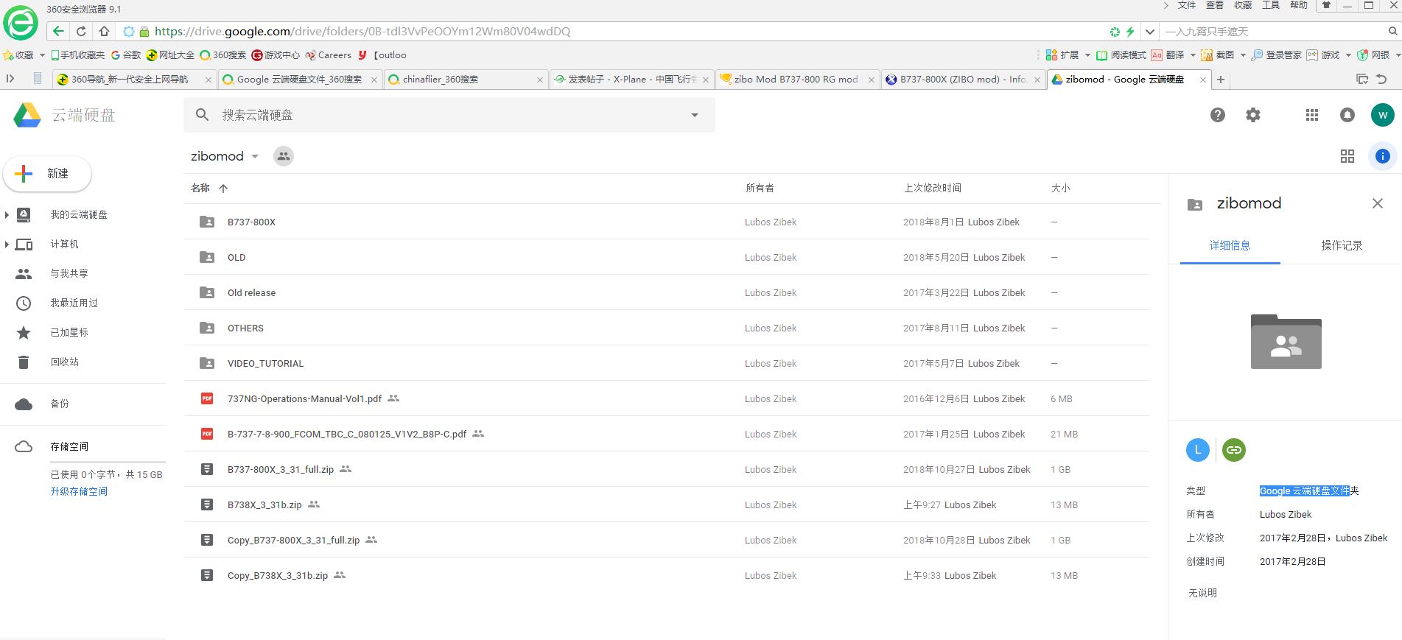
Task: Click the browser home icon
Action: [x=104, y=31]
